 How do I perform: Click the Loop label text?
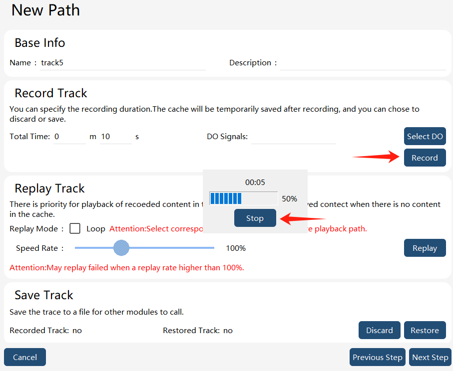pyautogui.click(x=95, y=229)
